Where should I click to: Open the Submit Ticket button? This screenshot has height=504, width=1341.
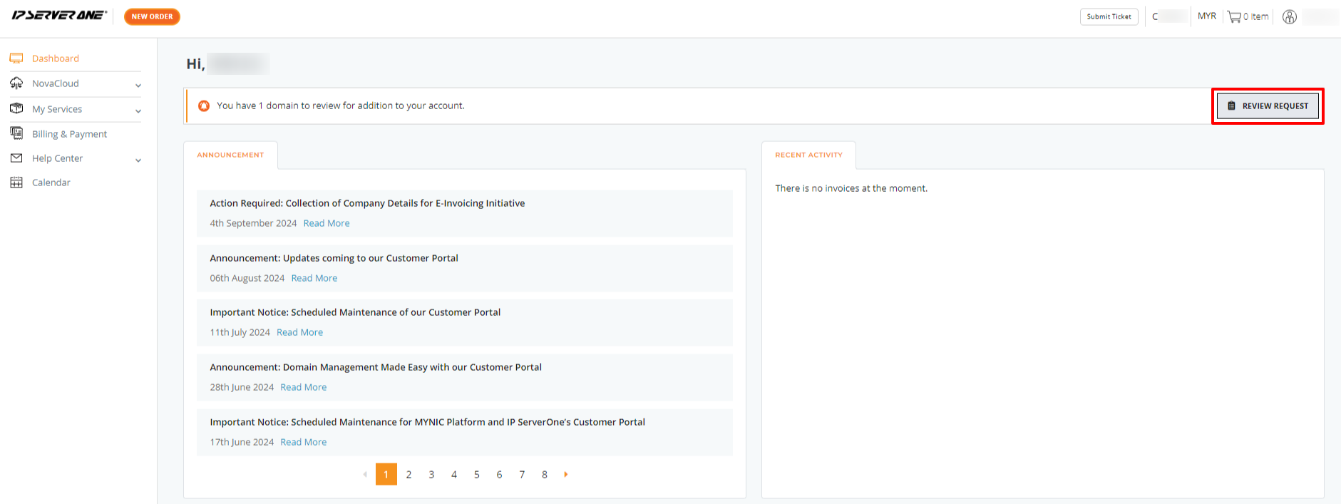coord(1109,16)
